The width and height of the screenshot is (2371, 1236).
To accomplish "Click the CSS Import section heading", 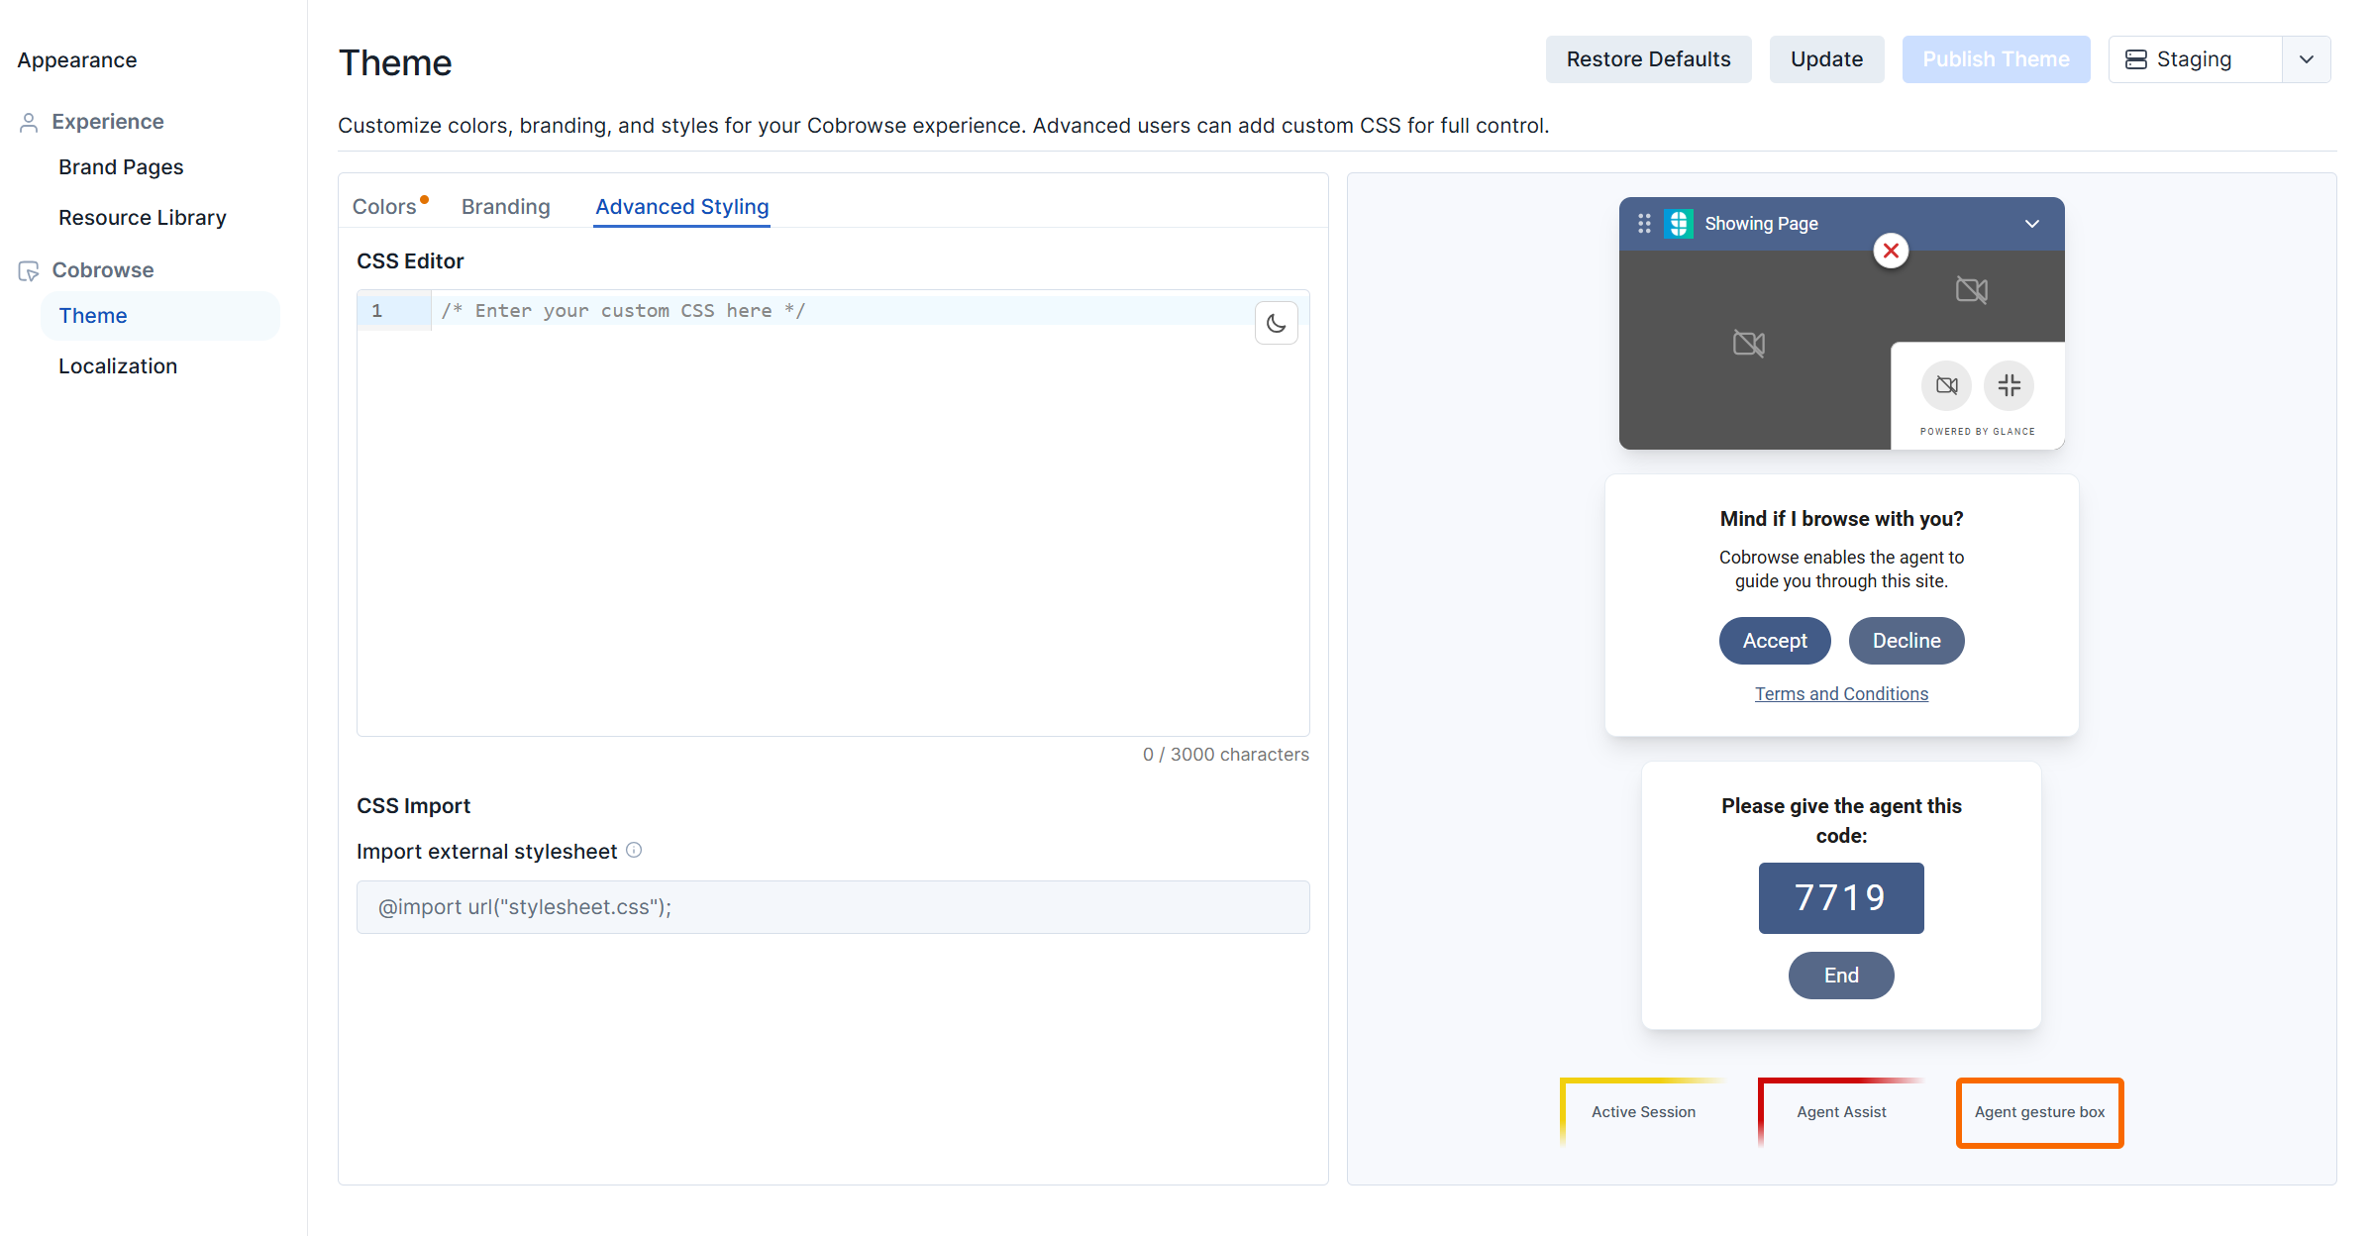I will tap(414, 806).
